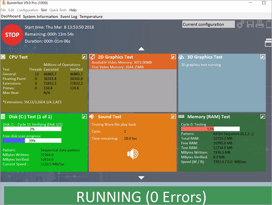This screenshot has width=272, height=205.
Task: Click the General row executed value 46883.7
Action: click(50, 74)
